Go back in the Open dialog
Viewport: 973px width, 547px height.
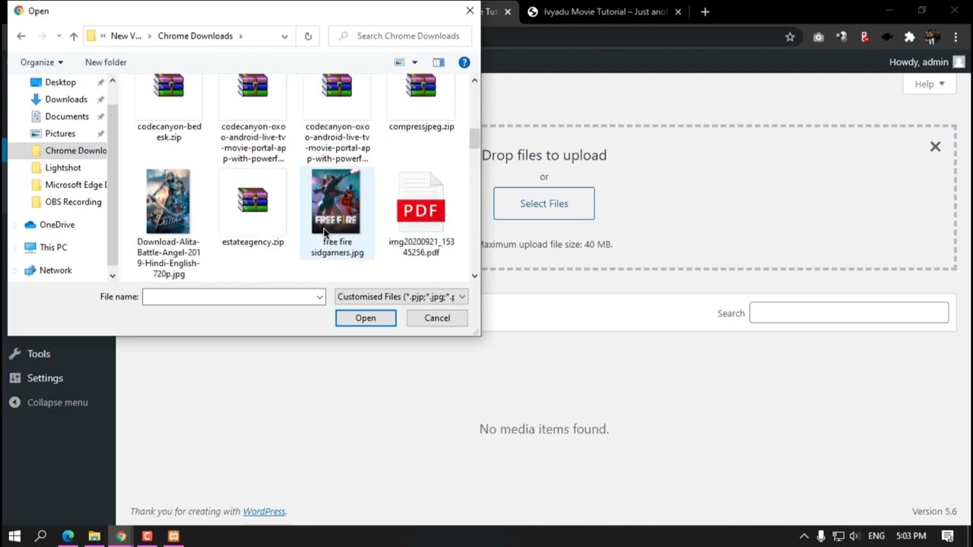point(21,36)
